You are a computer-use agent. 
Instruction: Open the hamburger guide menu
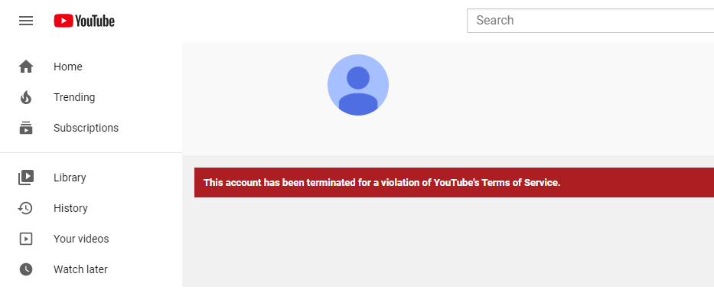pyautogui.click(x=26, y=21)
